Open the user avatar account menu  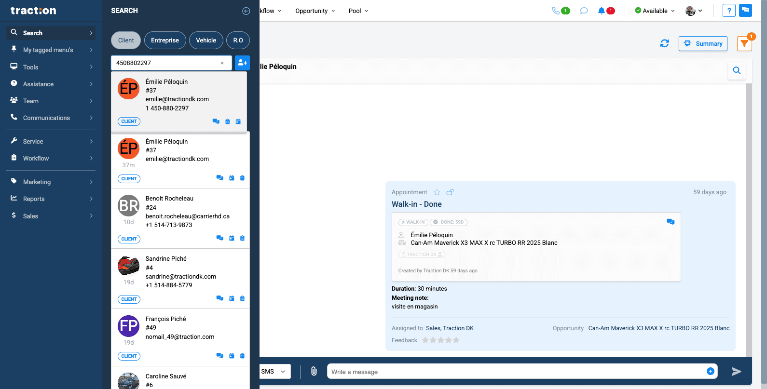[694, 11]
